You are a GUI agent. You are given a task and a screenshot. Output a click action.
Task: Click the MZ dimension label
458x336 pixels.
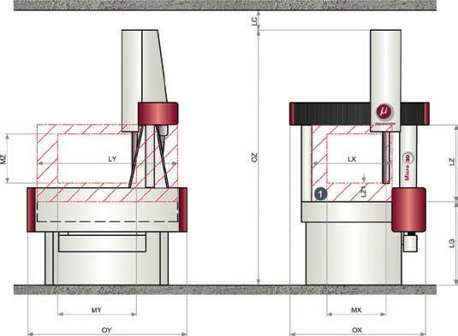(x=3, y=159)
